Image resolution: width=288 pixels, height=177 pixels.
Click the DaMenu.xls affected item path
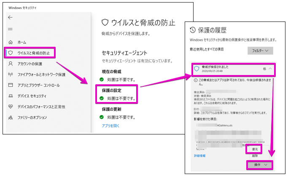pos(214,126)
